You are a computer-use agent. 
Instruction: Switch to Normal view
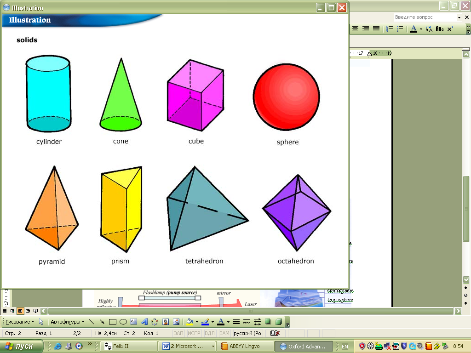tap(5, 311)
